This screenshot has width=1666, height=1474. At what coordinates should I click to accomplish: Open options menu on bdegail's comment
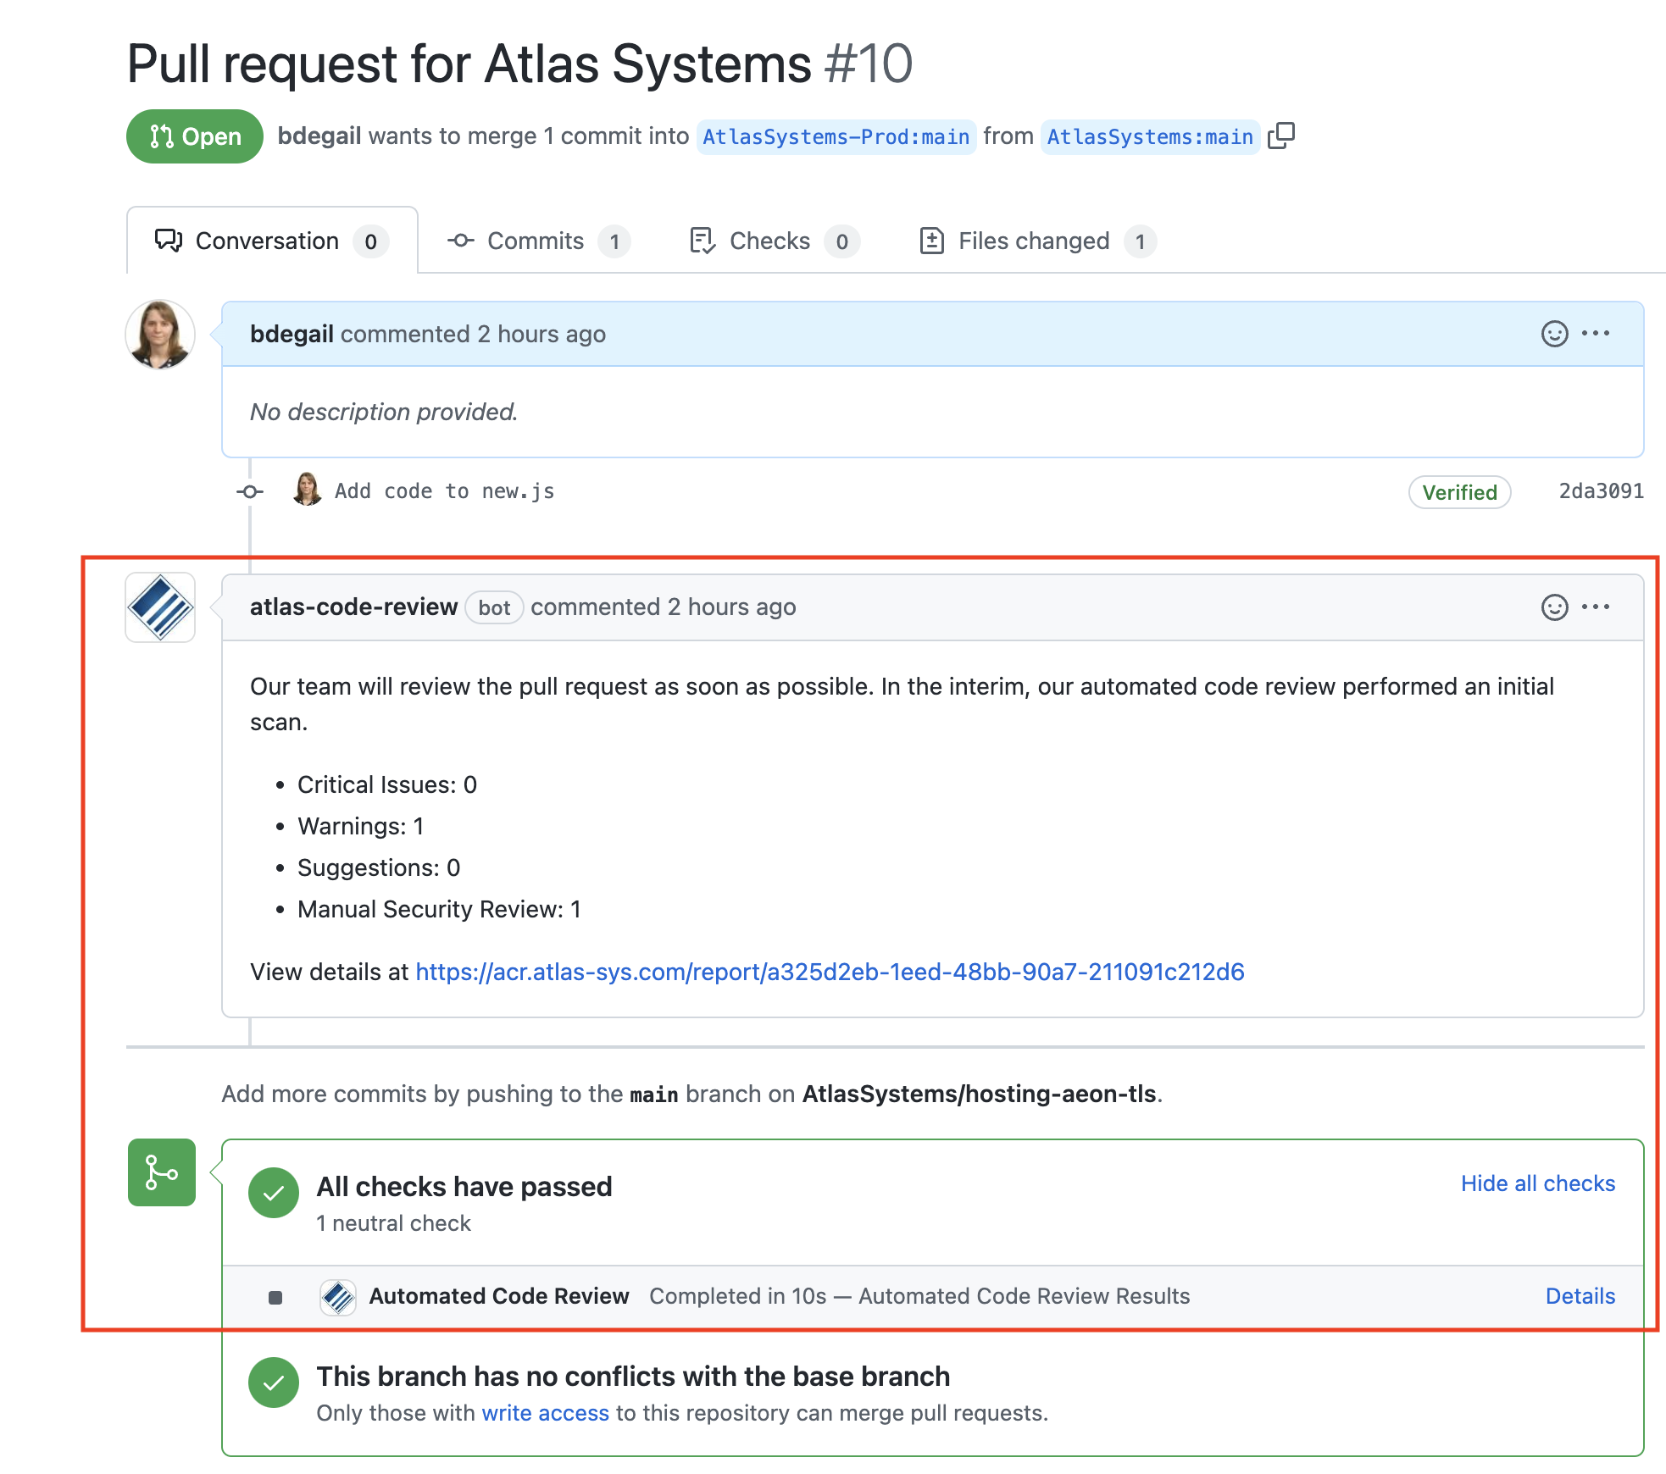tap(1596, 334)
